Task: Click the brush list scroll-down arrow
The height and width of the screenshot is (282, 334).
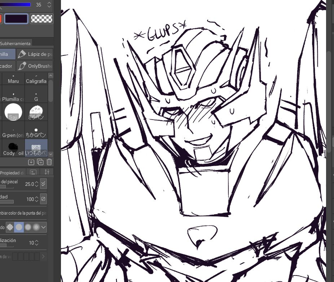Action: (x=51, y=154)
